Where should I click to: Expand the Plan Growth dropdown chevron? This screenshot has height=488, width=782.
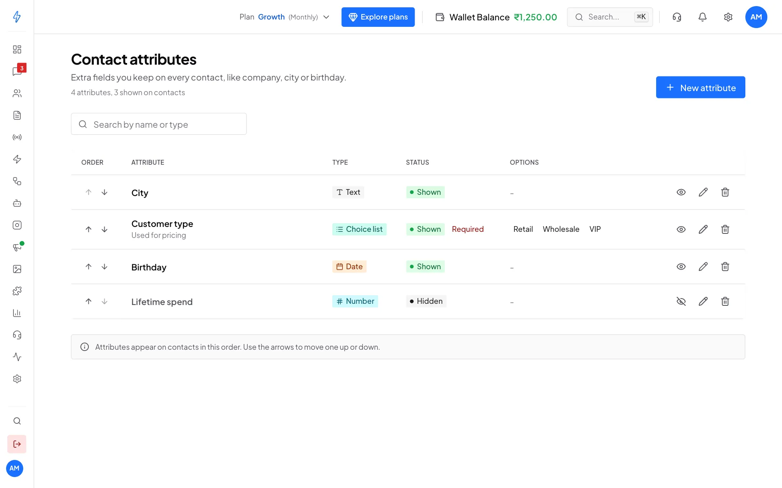pos(326,17)
